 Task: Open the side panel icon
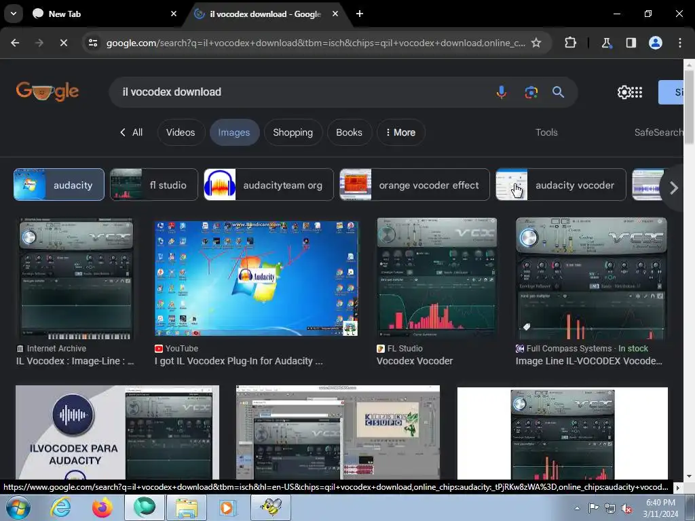[631, 43]
